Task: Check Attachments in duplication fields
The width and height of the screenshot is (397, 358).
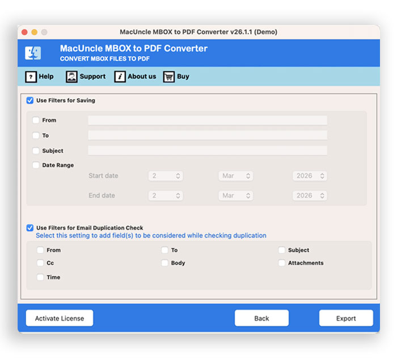Action: (282, 263)
